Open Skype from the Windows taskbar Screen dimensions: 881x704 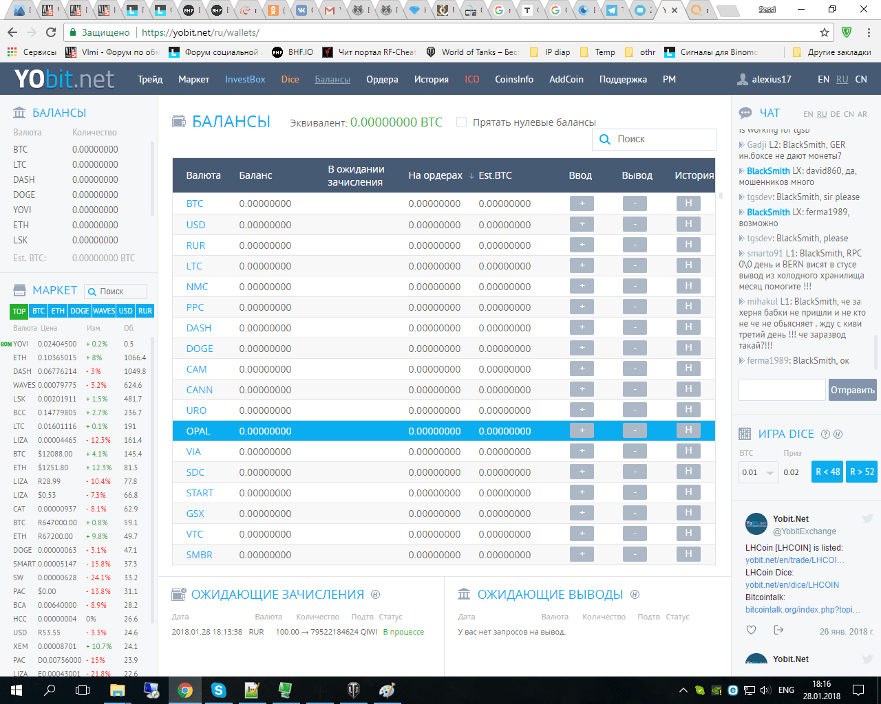(218, 690)
